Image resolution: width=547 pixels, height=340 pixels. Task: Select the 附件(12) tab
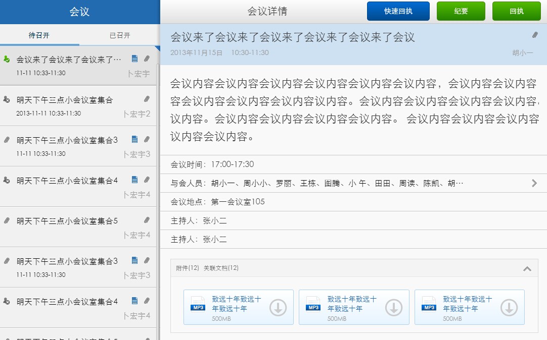(x=188, y=268)
